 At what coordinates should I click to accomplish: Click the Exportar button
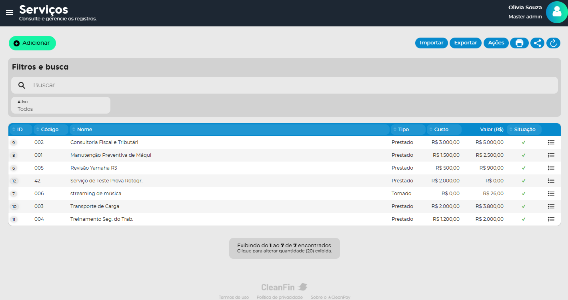[x=465, y=43]
